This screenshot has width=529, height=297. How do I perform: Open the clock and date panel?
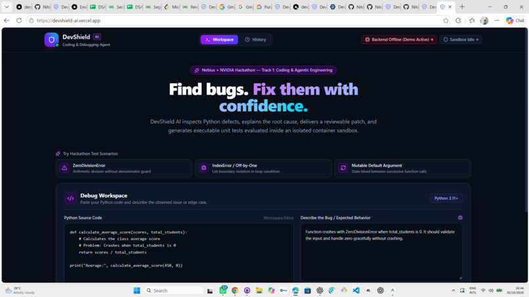click(x=516, y=290)
